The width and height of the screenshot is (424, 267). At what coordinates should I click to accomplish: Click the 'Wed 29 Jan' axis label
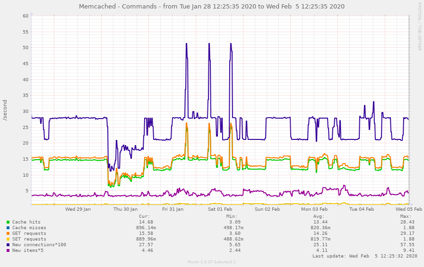click(x=78, y=209)
